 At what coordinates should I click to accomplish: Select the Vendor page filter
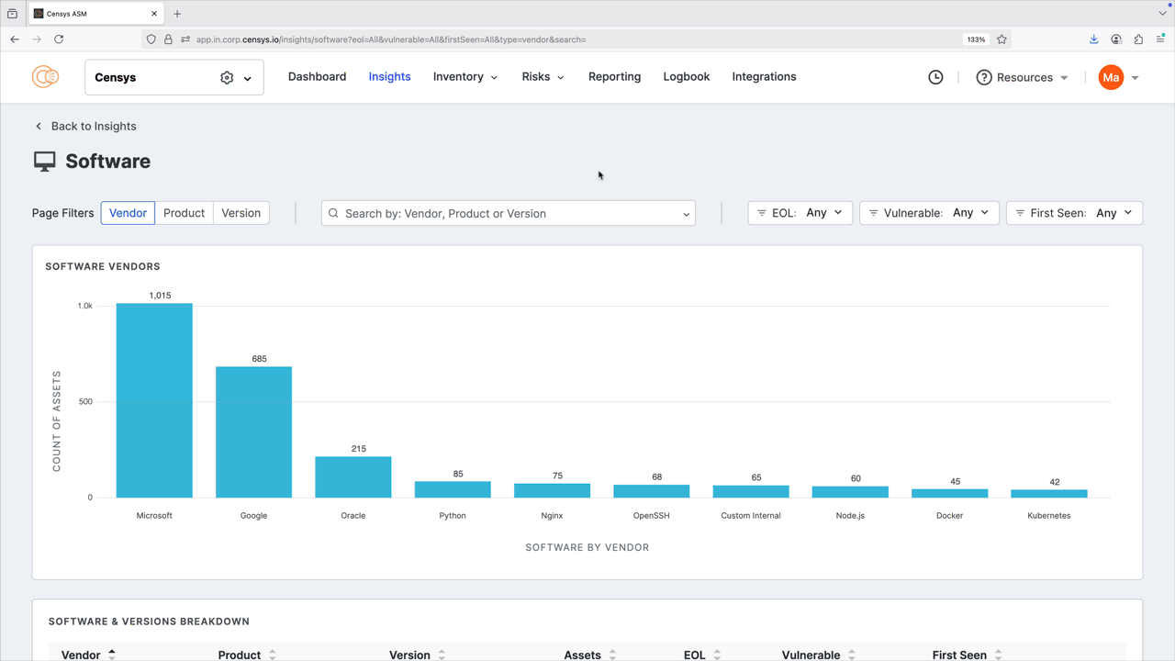click(128, 213)
